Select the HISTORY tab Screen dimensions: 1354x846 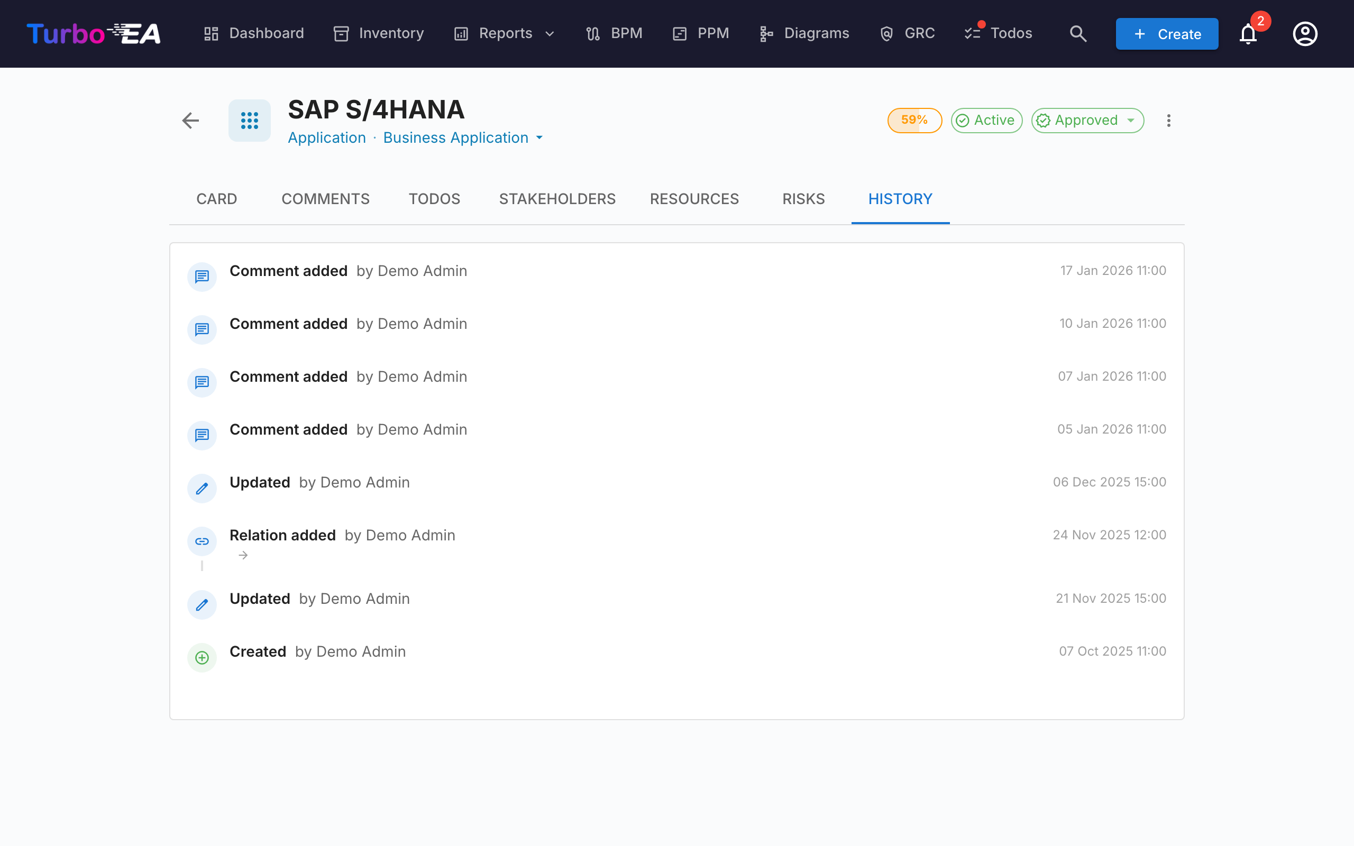coord(900,199)
